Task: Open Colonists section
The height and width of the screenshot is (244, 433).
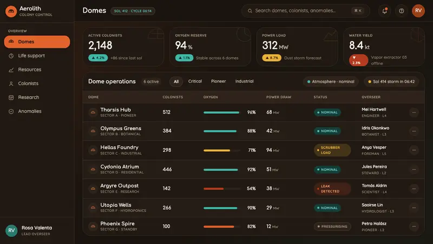Action: pos(37,84)
